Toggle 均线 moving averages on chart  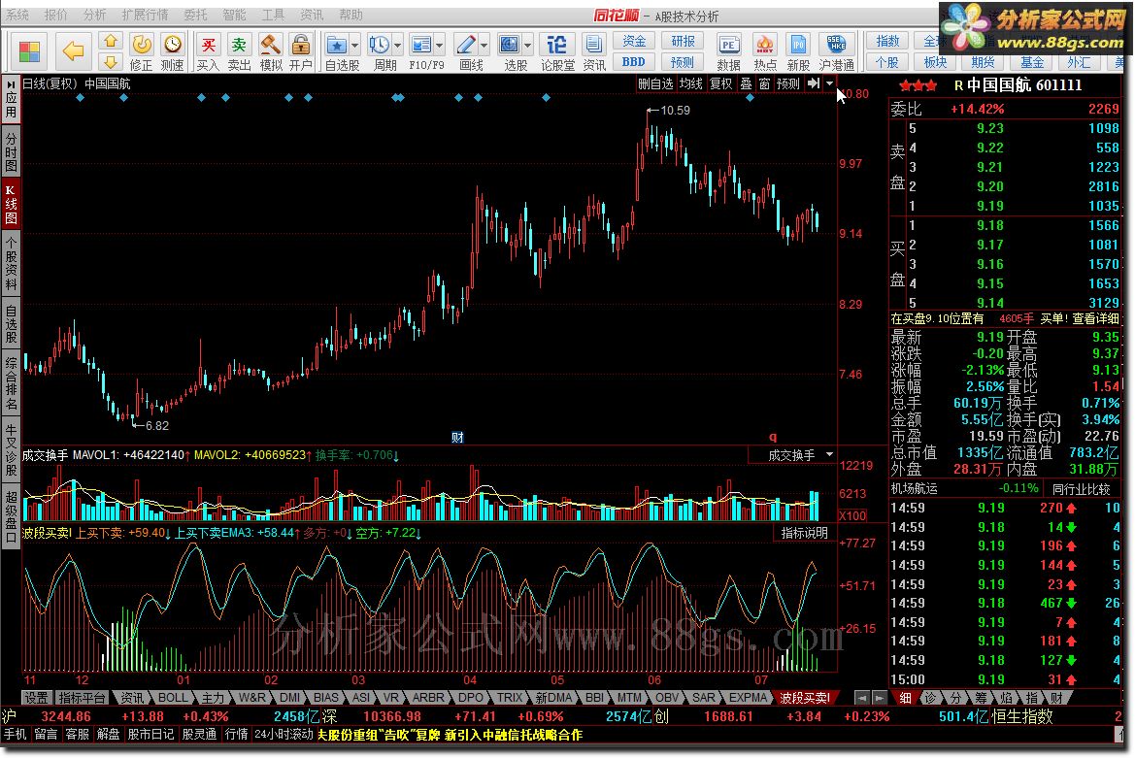tap(690, 83)
